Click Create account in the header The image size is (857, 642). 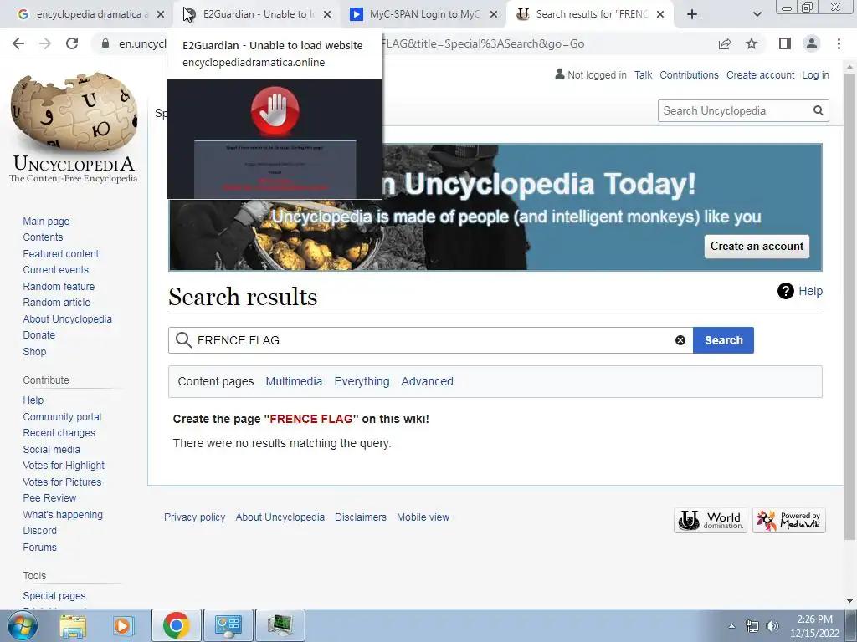(x=760, y=74)
